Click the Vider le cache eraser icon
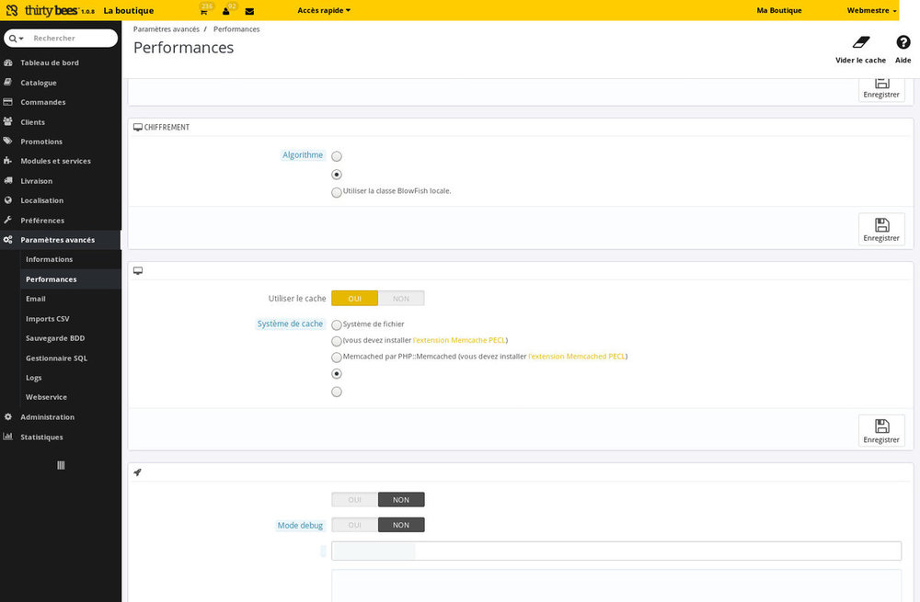This screenshot has width=920, height=602. point(860,42)
